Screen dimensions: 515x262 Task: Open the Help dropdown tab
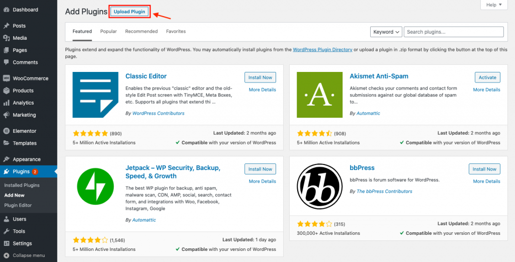(494, 5)
